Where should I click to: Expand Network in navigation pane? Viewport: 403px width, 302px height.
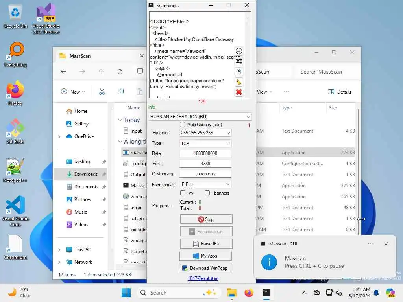point(59,262)
